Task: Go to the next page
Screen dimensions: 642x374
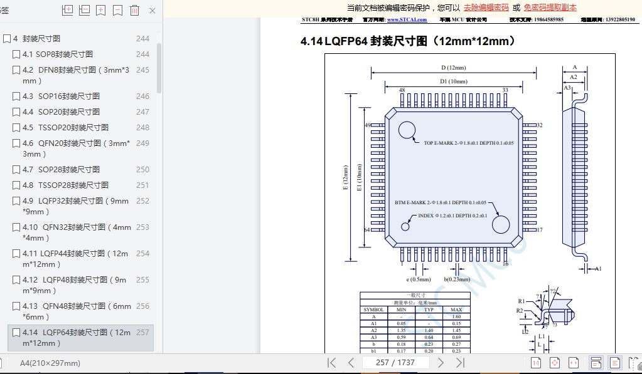Action: point(441,363)
